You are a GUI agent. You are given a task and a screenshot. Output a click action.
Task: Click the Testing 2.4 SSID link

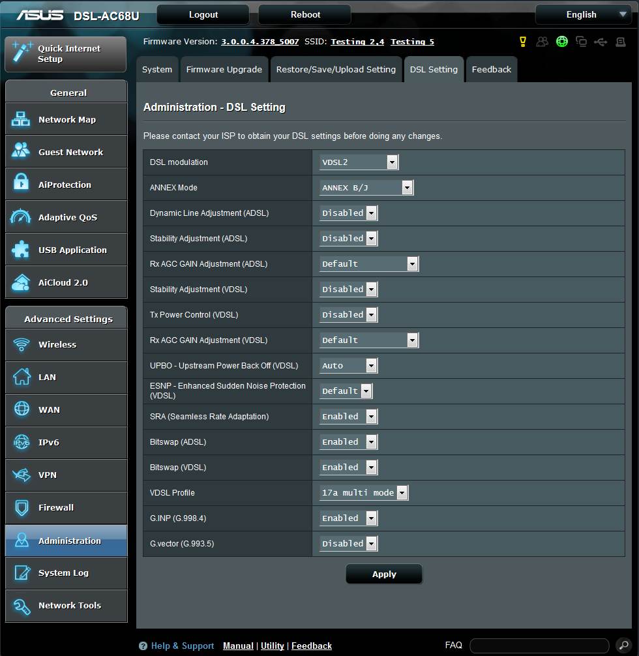pos(357,42)
